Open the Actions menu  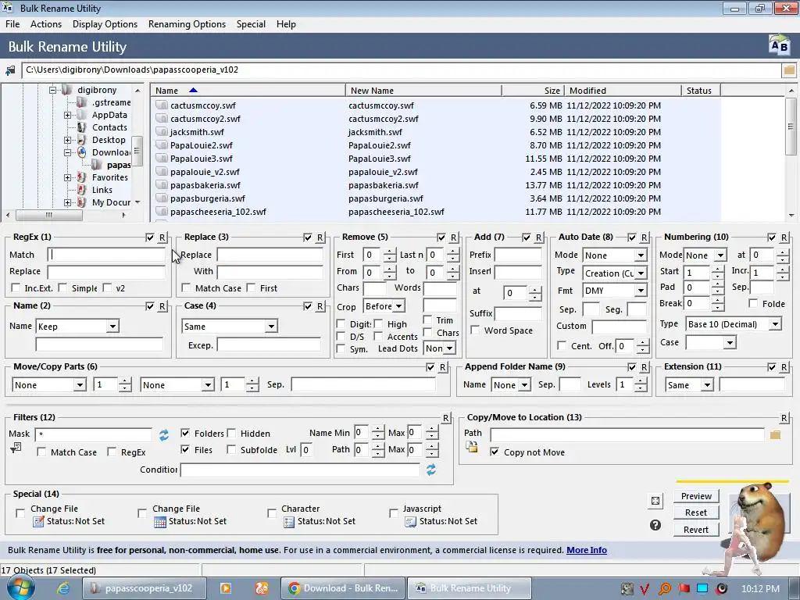46,24
